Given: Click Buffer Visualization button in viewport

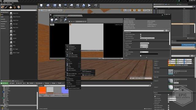Looking at the screenshot, I should (53, 10).
